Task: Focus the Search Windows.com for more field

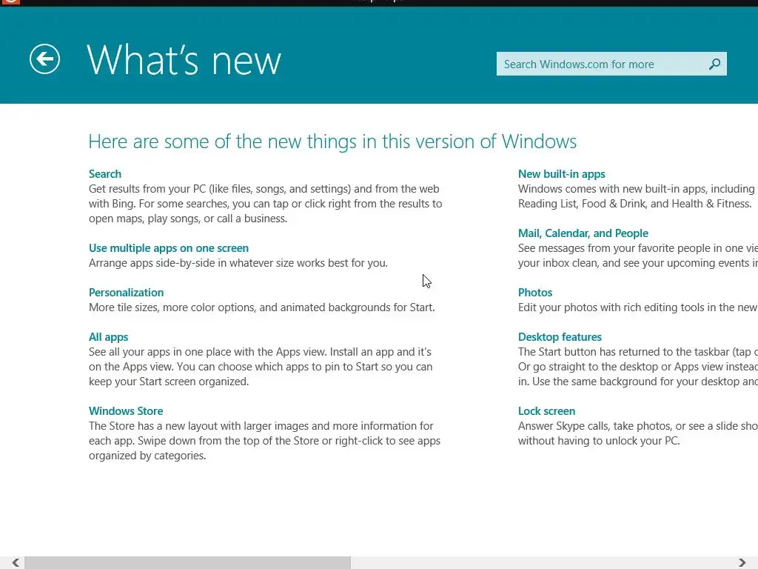Action: (x=611, y=64)
